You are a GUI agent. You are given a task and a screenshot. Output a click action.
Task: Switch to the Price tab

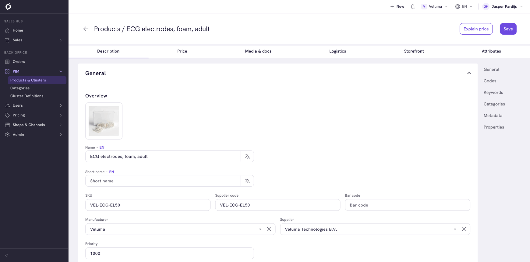(x=182, y=51)
